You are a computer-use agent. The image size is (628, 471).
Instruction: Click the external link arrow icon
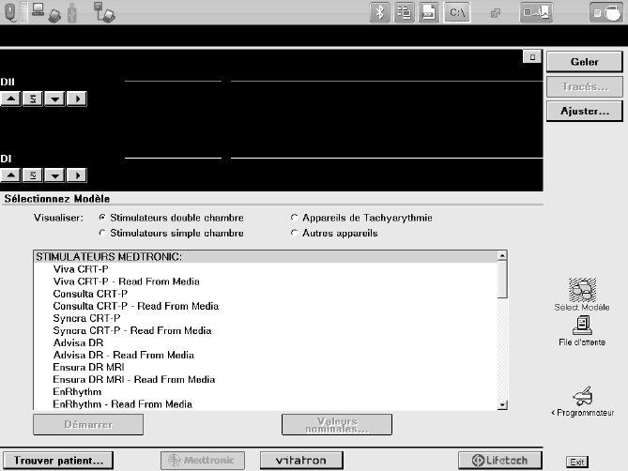point(496,13)
